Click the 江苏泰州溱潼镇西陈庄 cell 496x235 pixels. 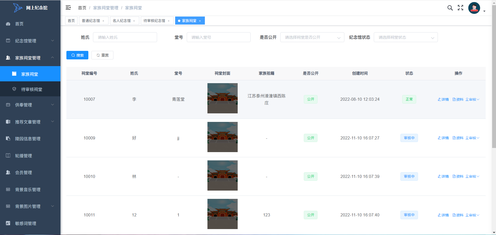(x=267, y=99)
